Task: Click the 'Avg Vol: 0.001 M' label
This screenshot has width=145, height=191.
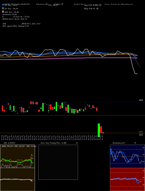Action: pyautogui.click(x=93, y=5)
